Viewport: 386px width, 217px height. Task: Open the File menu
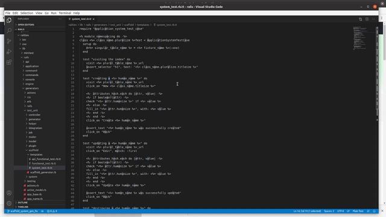[x=8, y=13]
